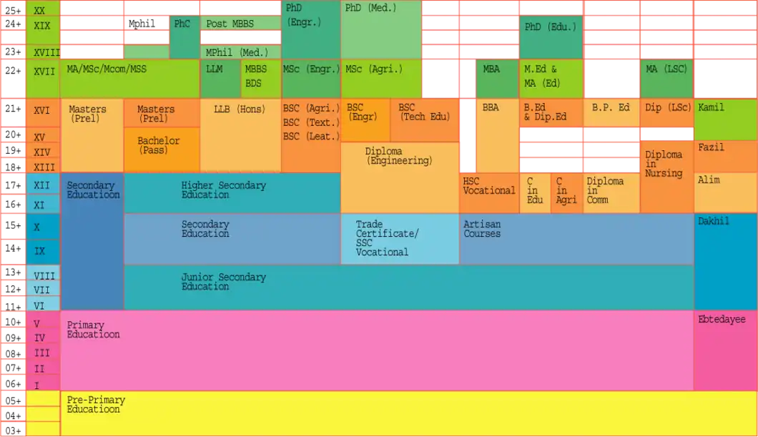Click the PhD (Engr.) box
The image size is (758, 437).
tap(310, 30)
